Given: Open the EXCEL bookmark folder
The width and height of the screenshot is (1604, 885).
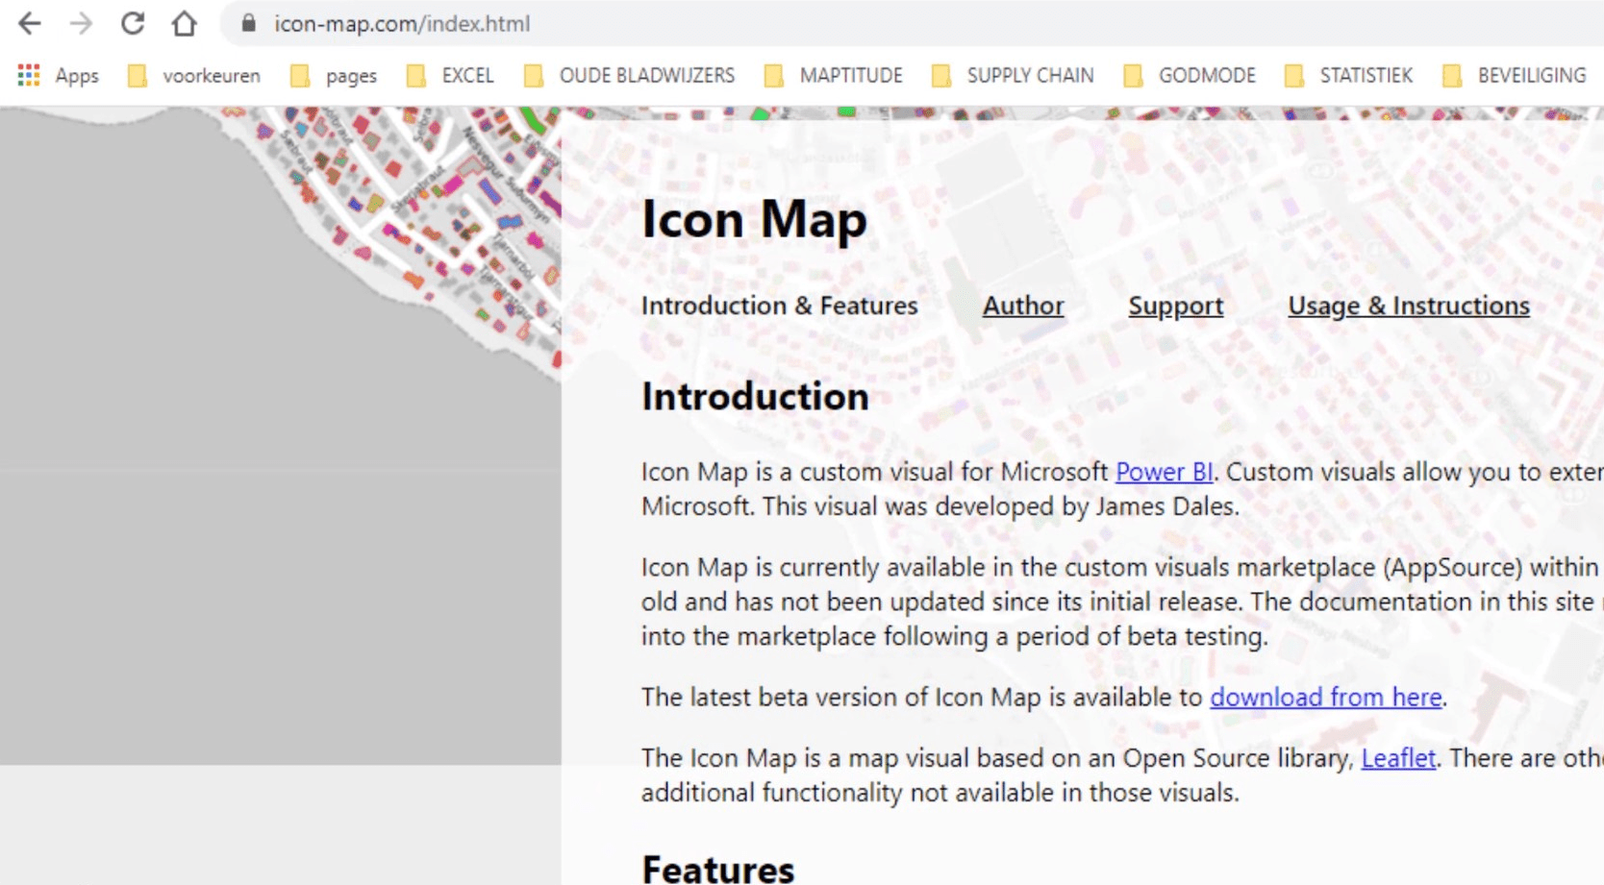Looking at the screenshot, I should click(450, 75).
